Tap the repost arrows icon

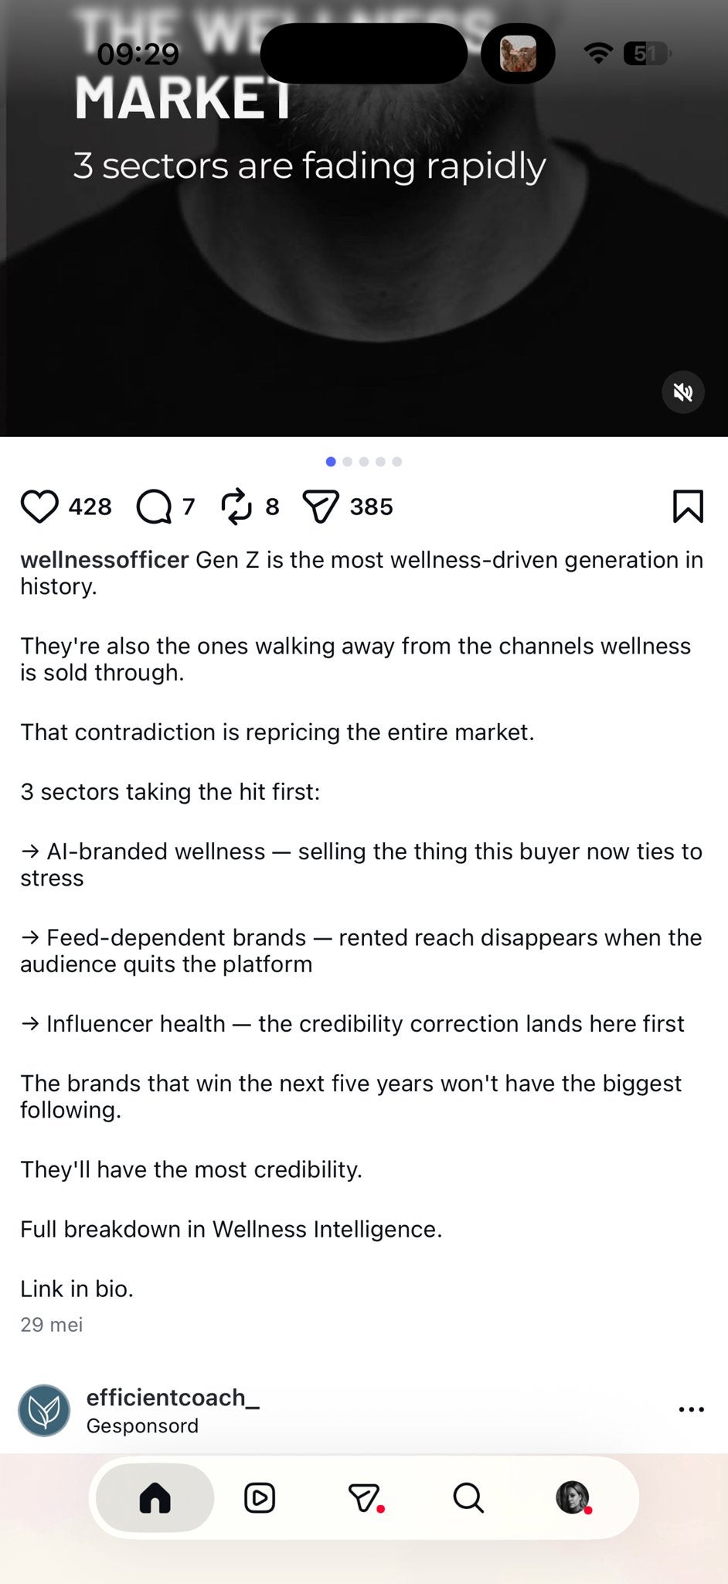[x=236, y=507]
